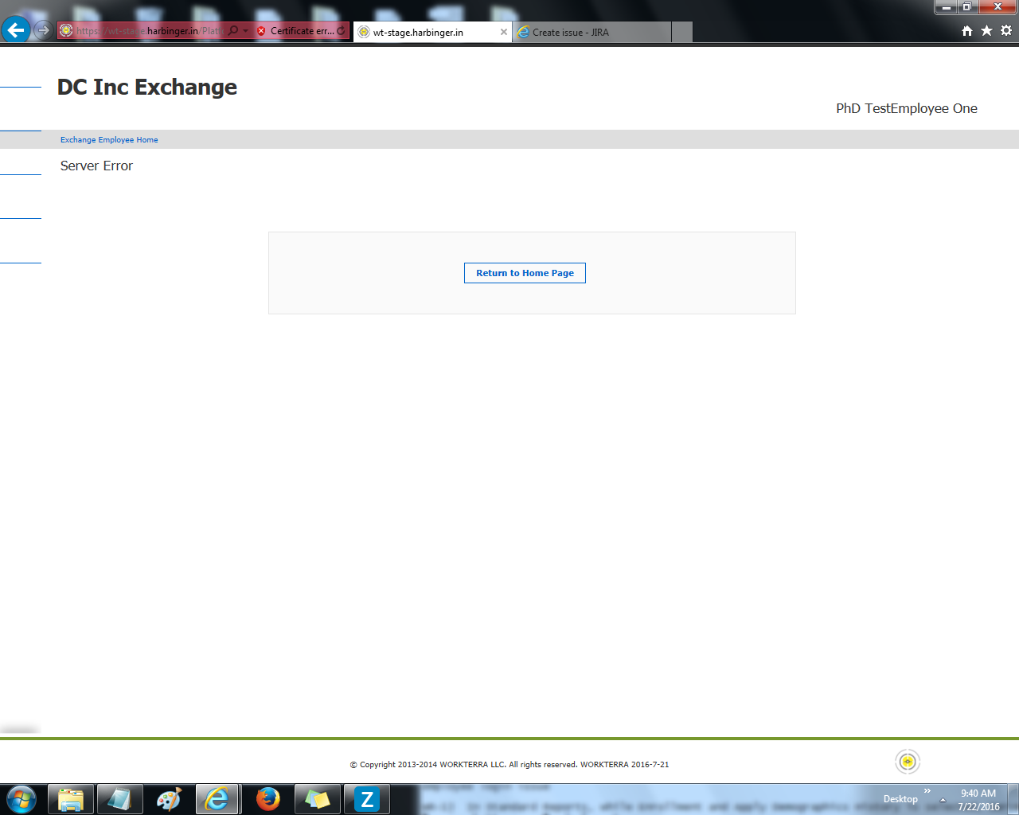The height and width of the screenshot is (815, 1019).
Task: Switch to the Create issue - JIRA tab
Action: 589,33
